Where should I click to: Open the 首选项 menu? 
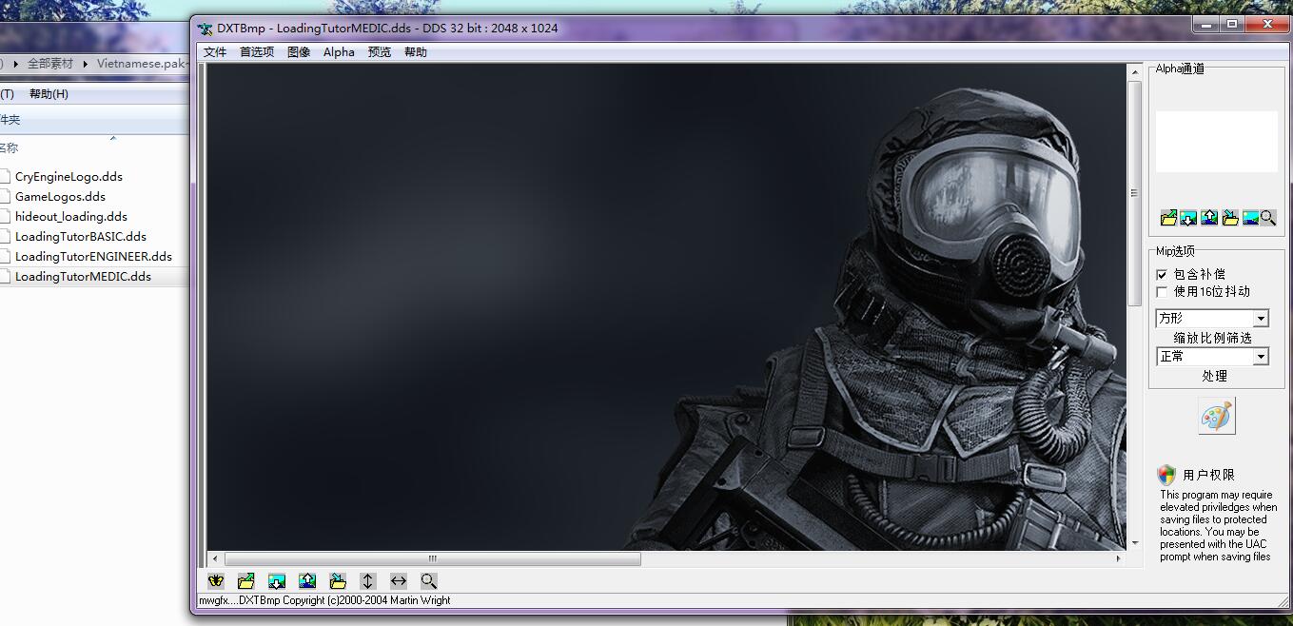[x=257, y=52]
